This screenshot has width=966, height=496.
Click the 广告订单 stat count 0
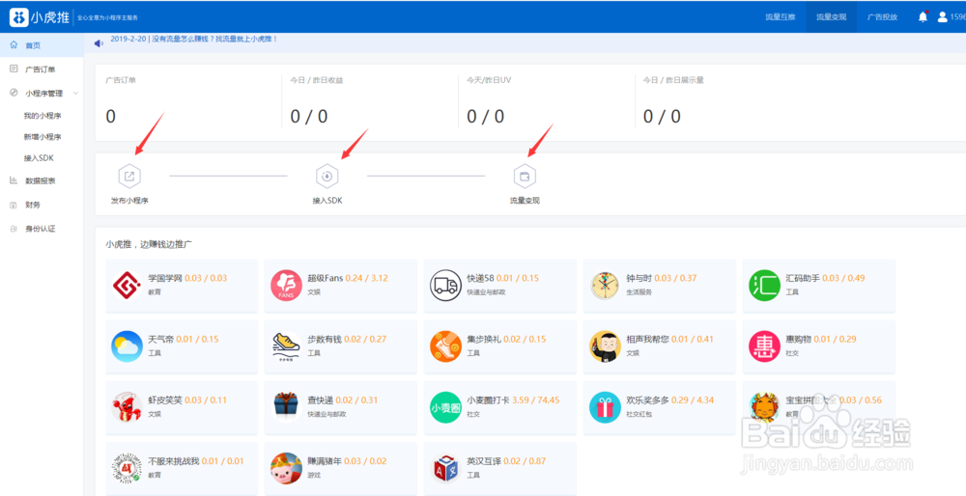110,117
